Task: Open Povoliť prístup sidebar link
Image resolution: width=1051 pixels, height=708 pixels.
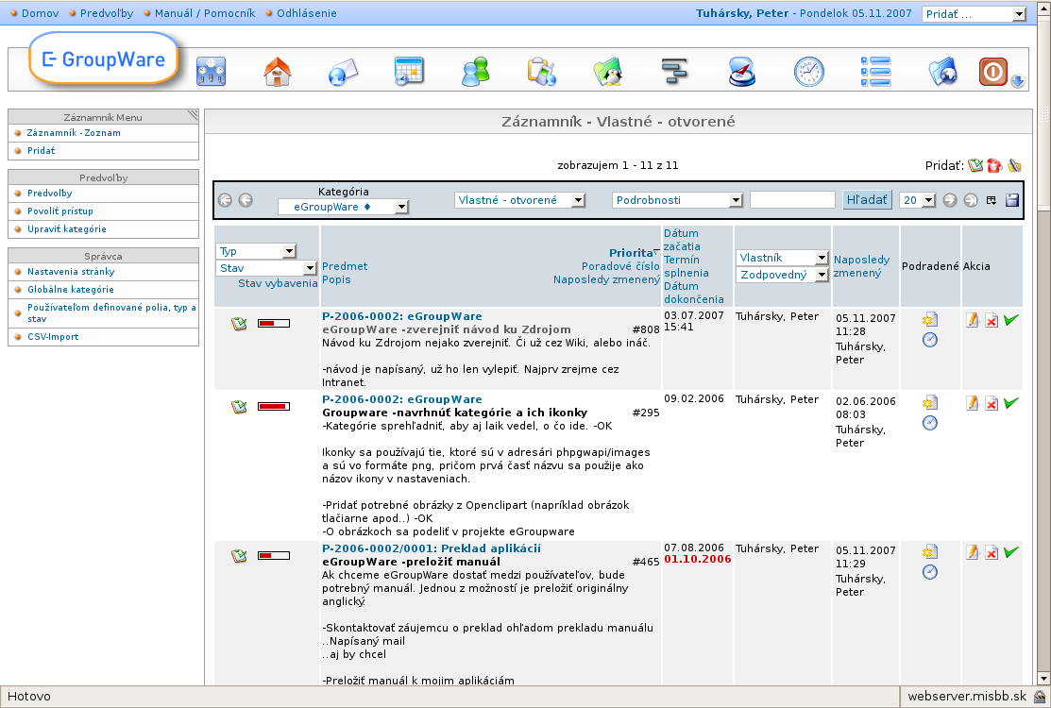Action: click(x=60, y=211)
